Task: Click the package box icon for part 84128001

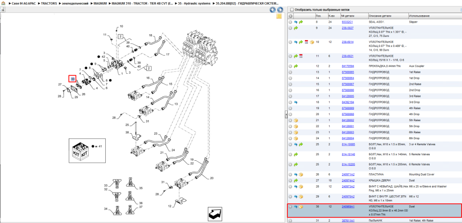Action: [x=296, y=126]
